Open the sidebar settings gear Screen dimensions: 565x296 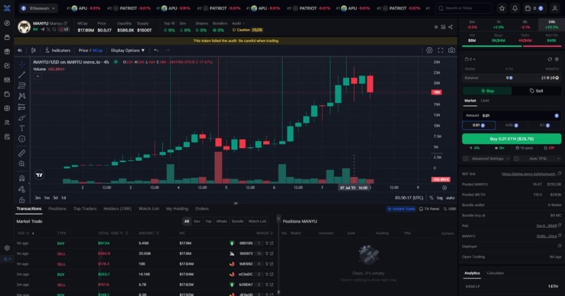pyautogui.click(x=7, y=248)
